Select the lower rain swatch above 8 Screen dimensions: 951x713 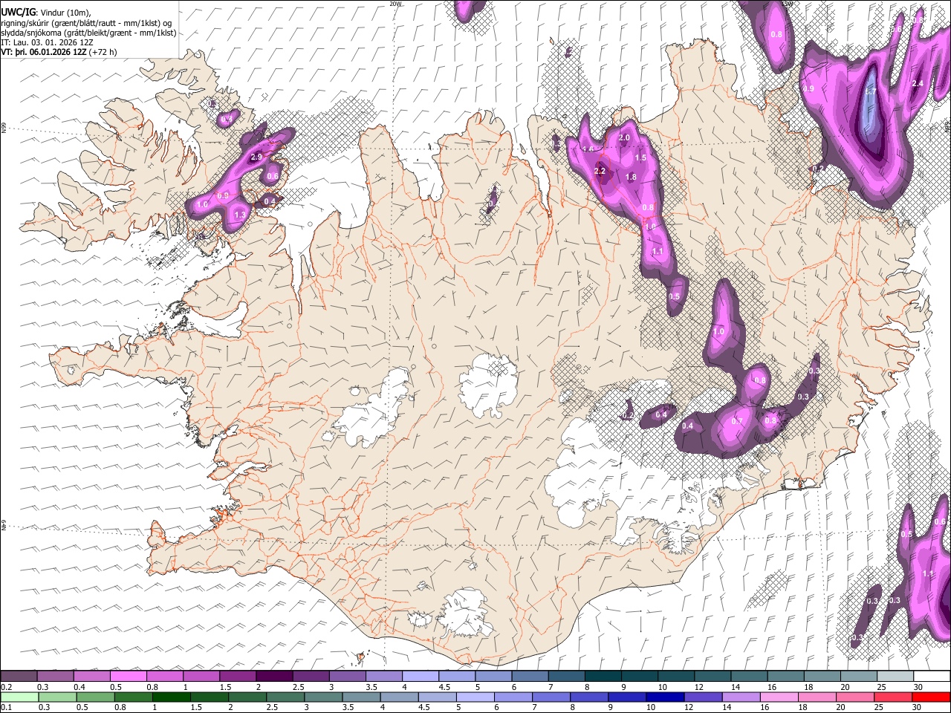pyautogui.click(x=589, y=697)
